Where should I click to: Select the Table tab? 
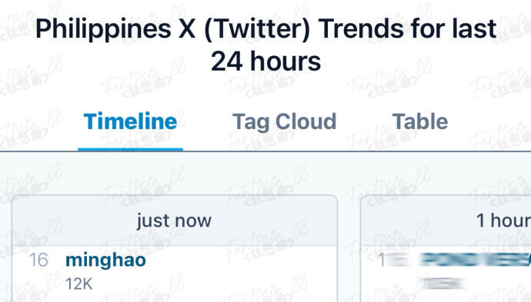click(420, 121)
